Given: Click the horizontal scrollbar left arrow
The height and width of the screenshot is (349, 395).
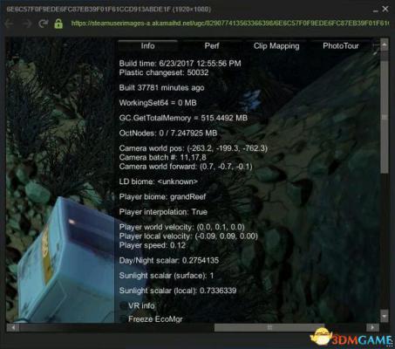Looking at the screenshot, I should pos(13,327).
